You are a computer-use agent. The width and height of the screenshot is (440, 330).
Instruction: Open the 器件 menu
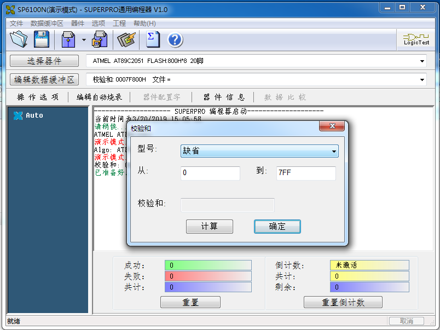77,24
